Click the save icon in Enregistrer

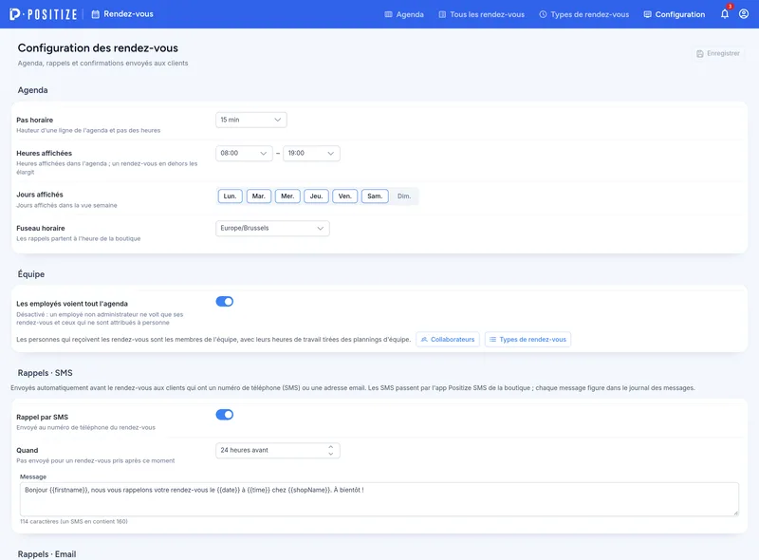pyautogui.click(x=699, y=54)
